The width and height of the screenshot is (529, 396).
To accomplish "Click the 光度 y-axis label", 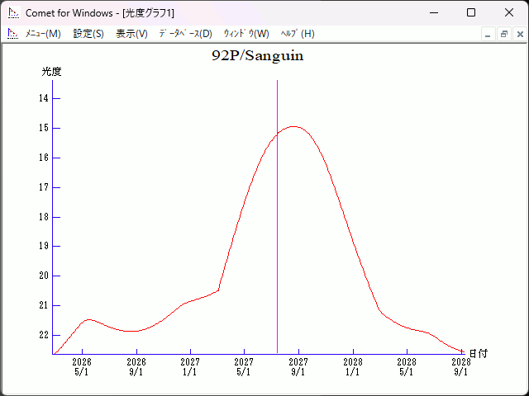I will tap(51, 72).
